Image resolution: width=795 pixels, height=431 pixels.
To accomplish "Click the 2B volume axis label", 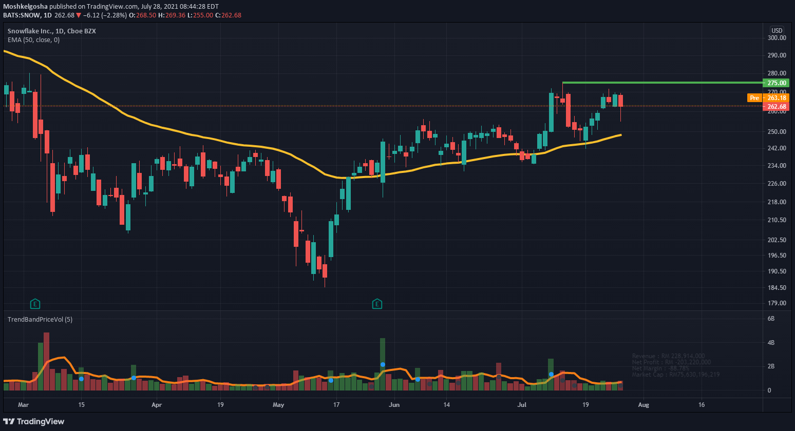I will 771,366.
